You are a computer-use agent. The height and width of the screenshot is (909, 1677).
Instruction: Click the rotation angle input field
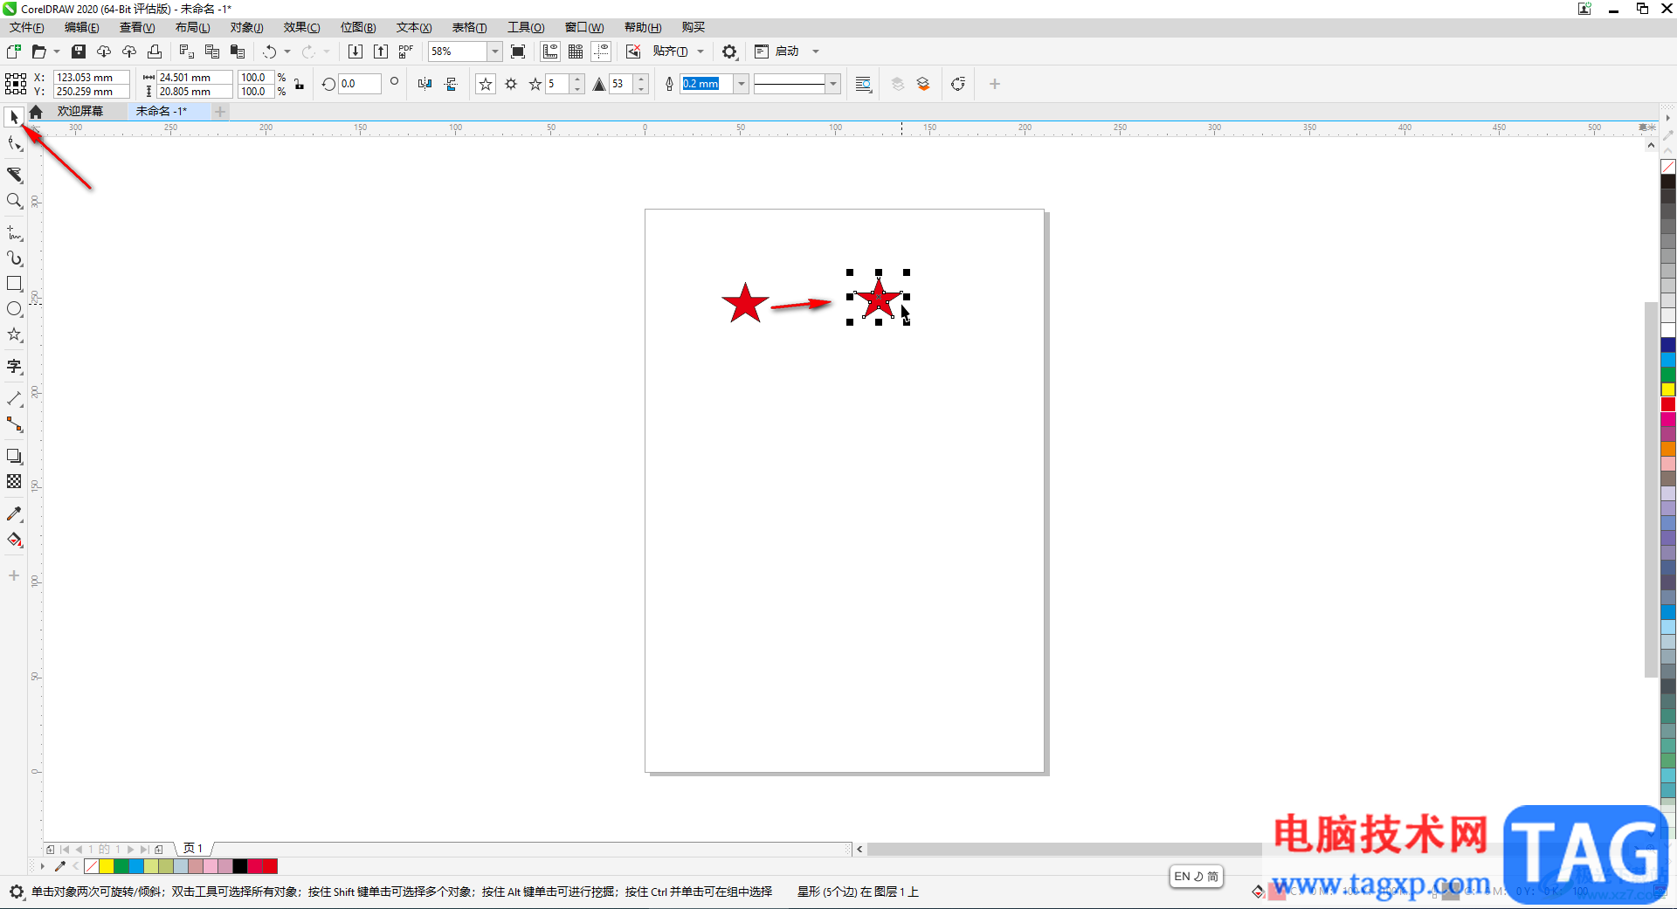(360, 84)
